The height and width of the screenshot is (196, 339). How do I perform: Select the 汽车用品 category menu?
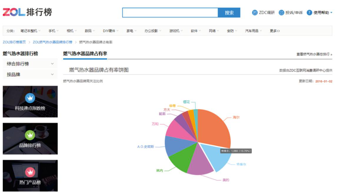point(254,31)
